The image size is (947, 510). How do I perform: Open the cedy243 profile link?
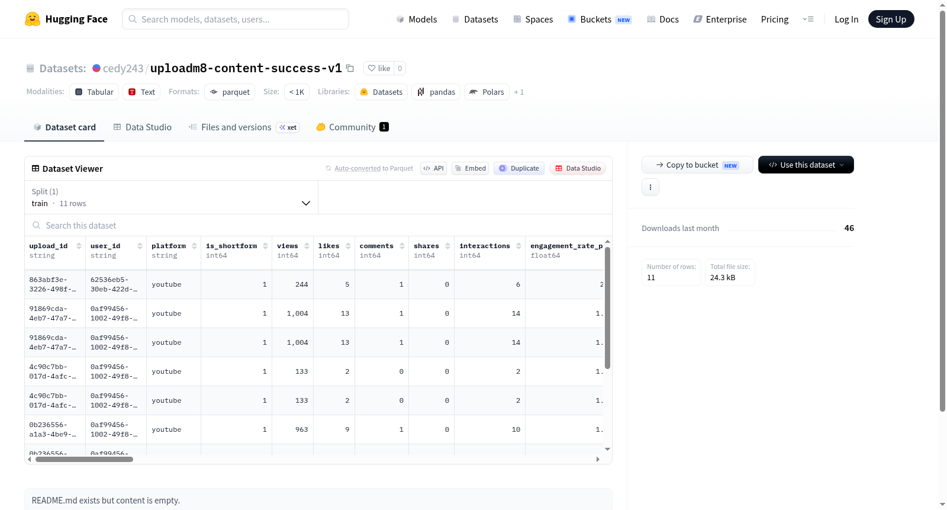pyautogui.click(x=123, y=68)
